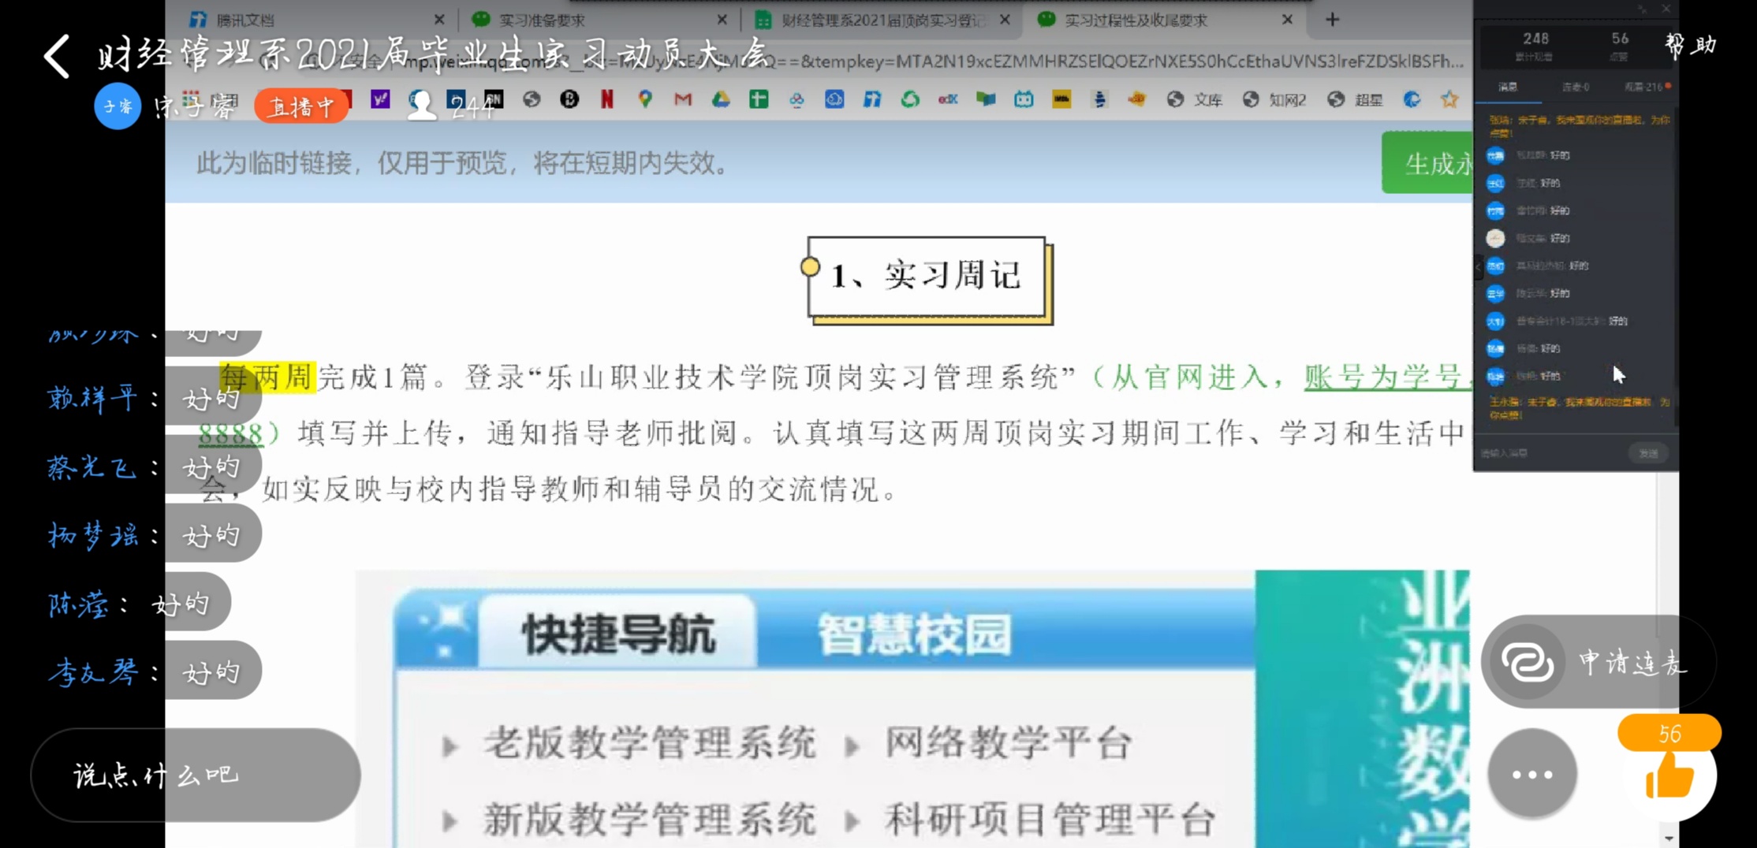
Task: Close the 腾讯文档 tab
Action: coord(439,20)
